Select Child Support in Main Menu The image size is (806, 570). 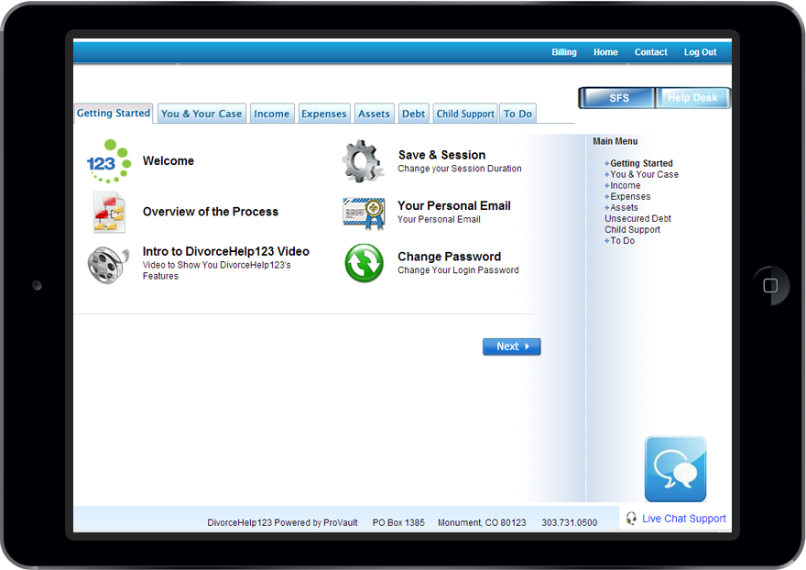pos(632,230)
